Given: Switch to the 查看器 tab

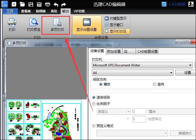Looking at the screenshot, I should point(26,11).
